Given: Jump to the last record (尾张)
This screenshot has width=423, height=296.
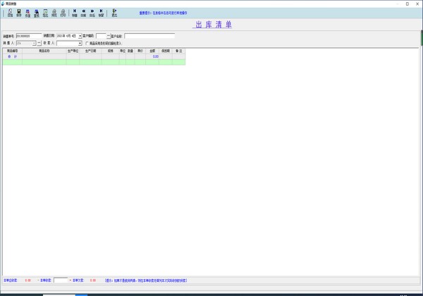Looking at the screenshot, I should click(101, 13).
